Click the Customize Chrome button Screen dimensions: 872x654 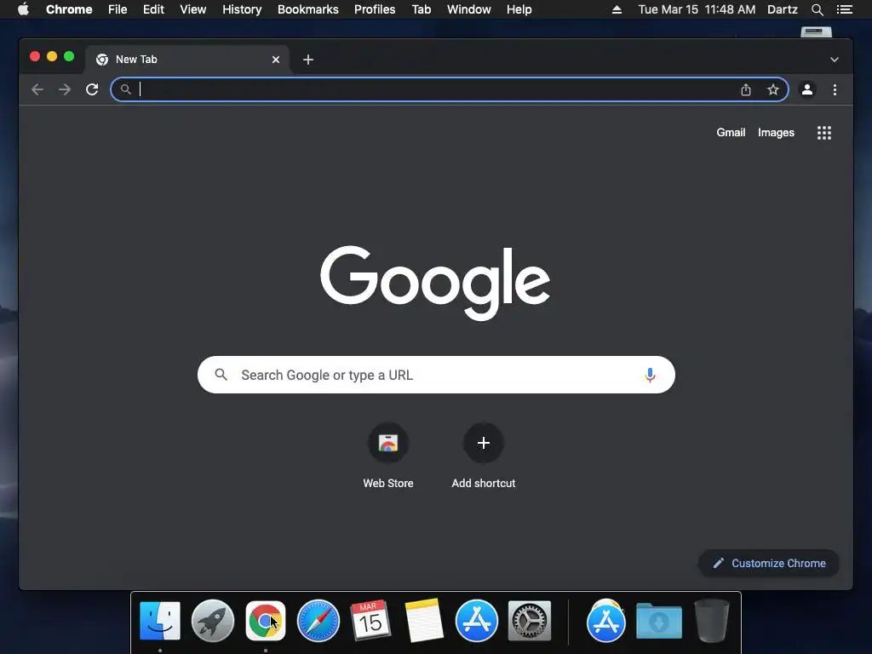coord(769,564)
